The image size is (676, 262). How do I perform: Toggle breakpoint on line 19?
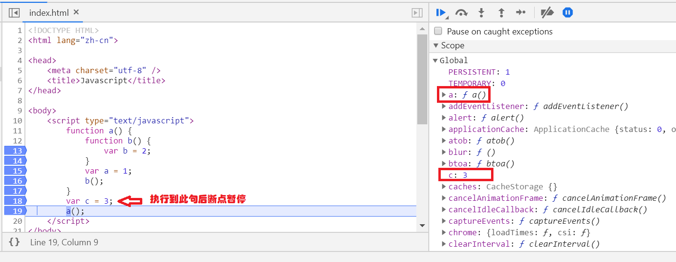[x=15, y=211]
